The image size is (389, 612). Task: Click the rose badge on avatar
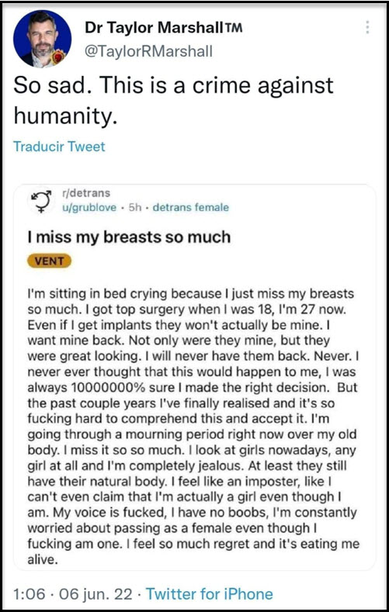[59, 57]
